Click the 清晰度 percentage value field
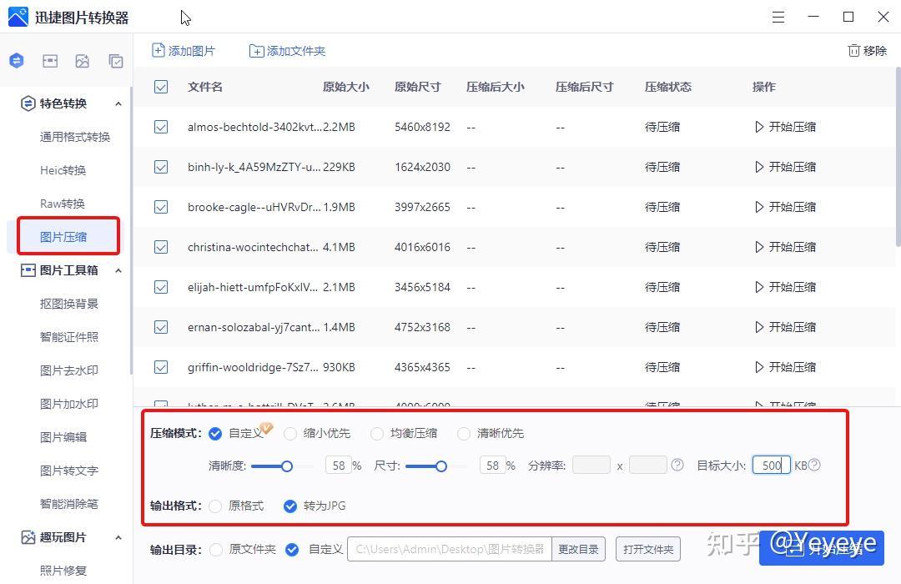Viewport: 901px width, 584px height. point(339,465)
